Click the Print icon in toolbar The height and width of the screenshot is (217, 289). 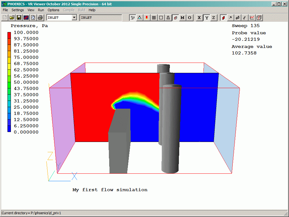pos(40,18)
